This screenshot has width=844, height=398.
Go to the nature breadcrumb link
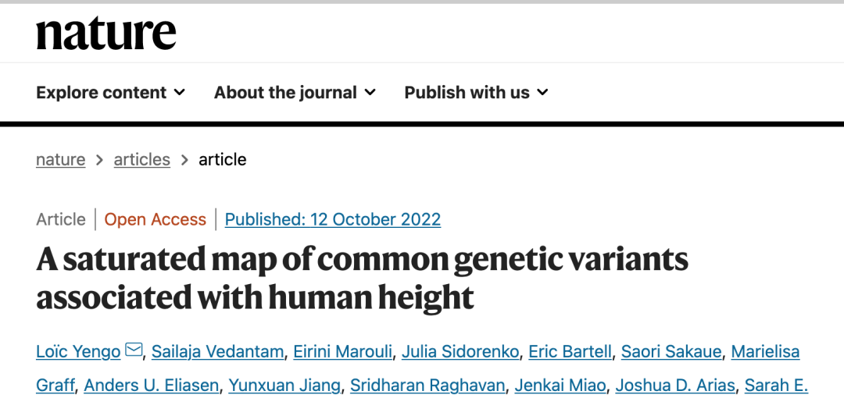tap(60, 160)
